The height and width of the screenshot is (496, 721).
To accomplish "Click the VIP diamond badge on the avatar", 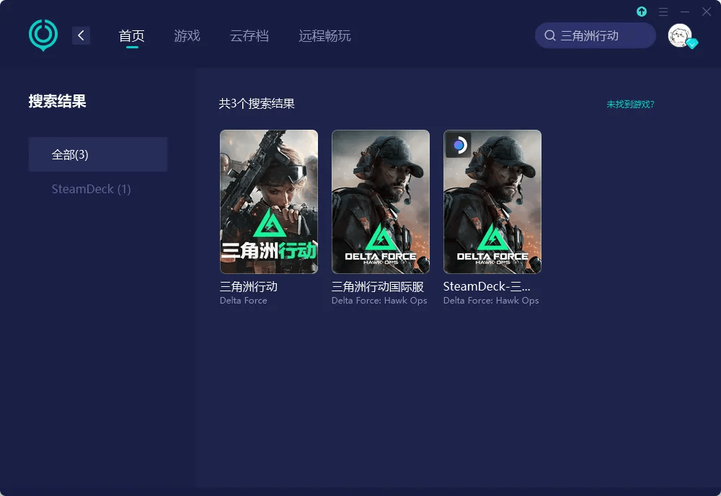I will click(x=693, y=45).
